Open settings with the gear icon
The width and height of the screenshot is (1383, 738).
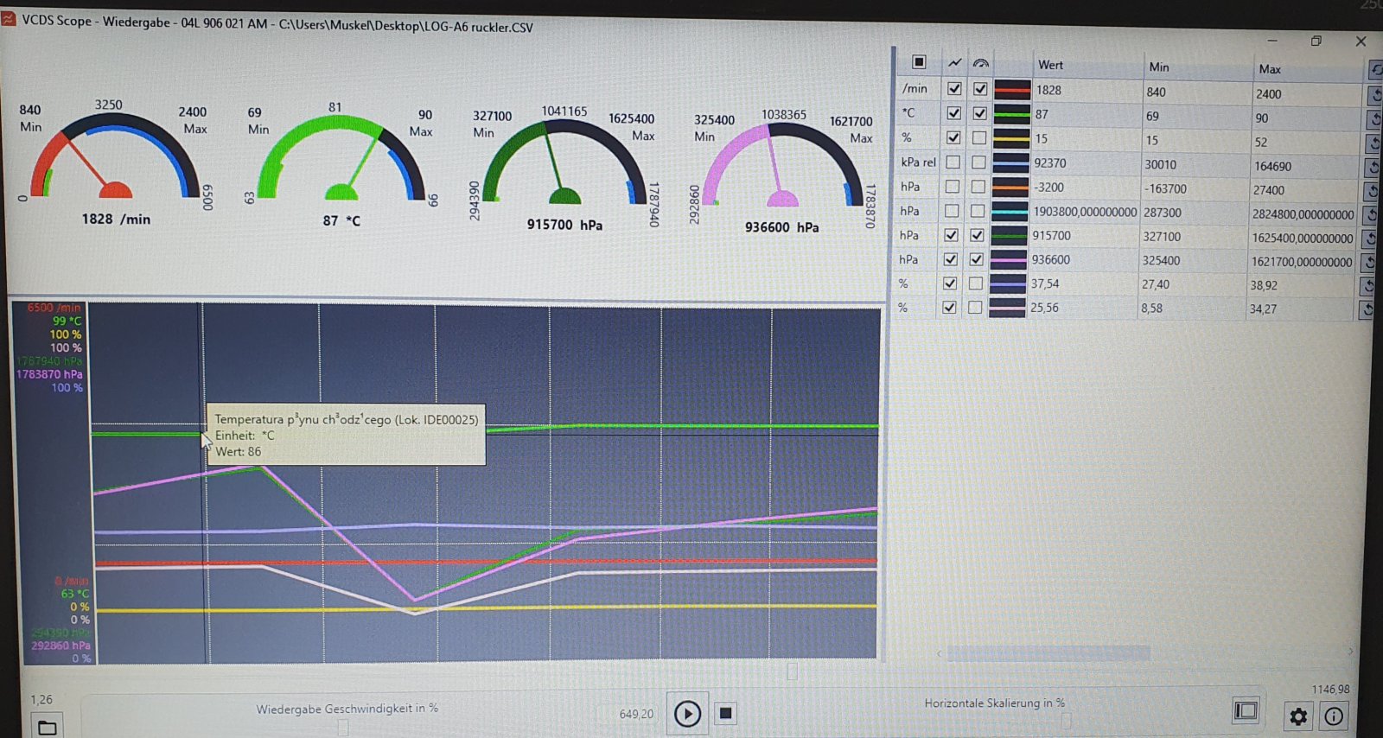point(1298,716)
